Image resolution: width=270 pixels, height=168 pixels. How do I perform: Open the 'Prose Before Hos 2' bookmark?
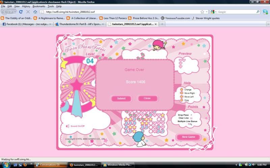(x=144, y=18)
